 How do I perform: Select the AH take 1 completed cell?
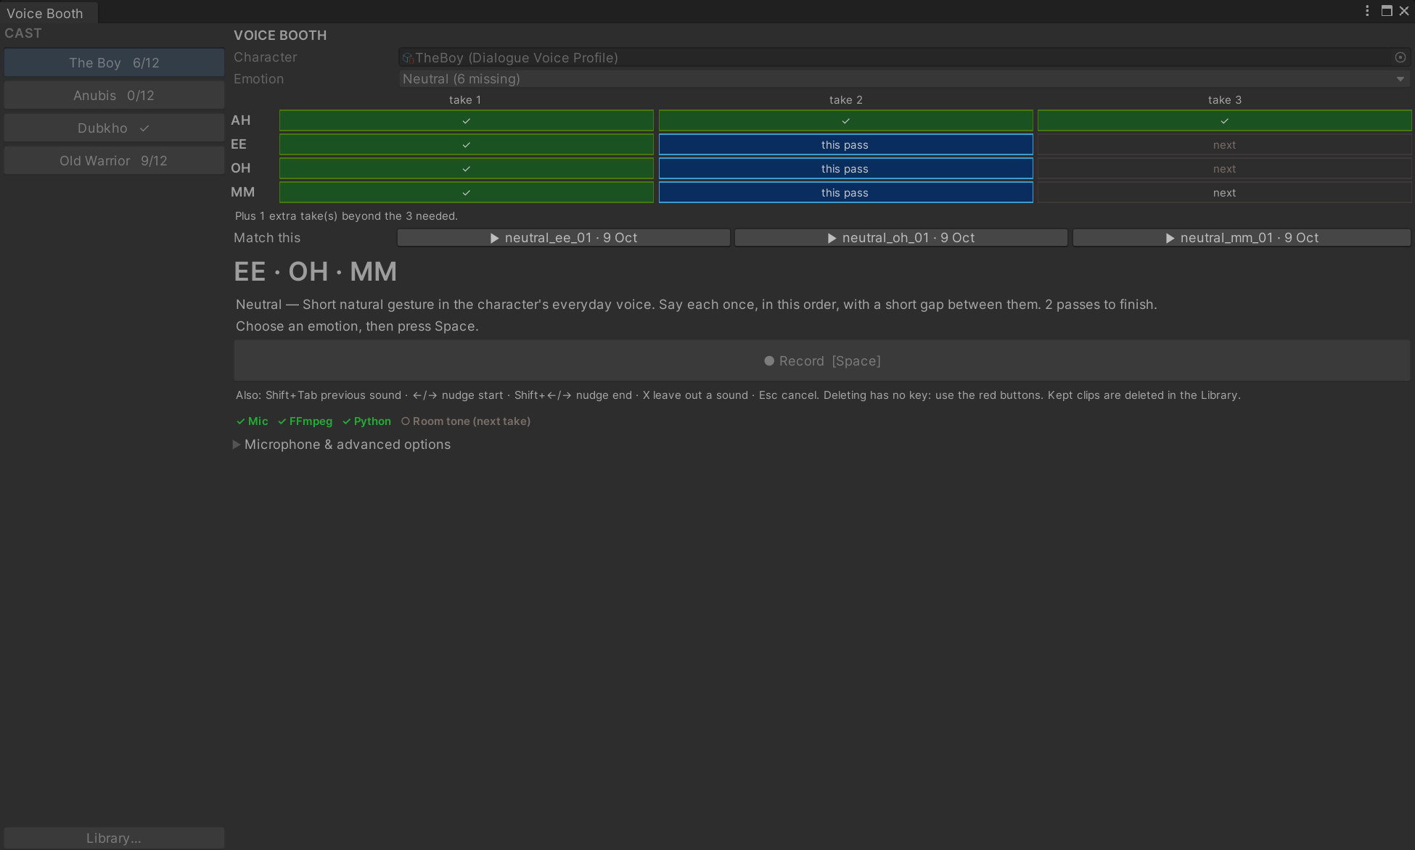point(467,120)
